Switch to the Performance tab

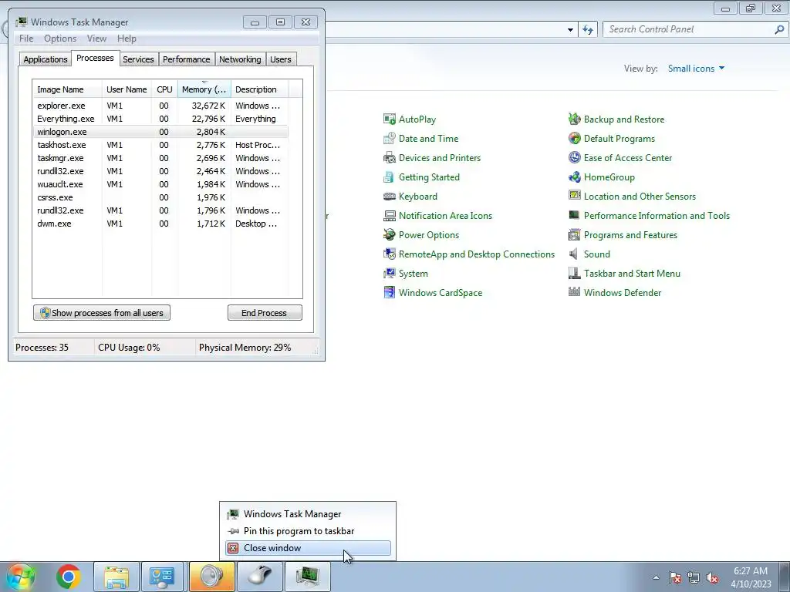coord(187,59)
